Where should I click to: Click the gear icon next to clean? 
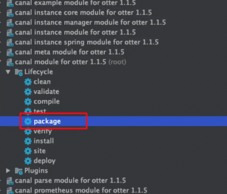[28, 82]
